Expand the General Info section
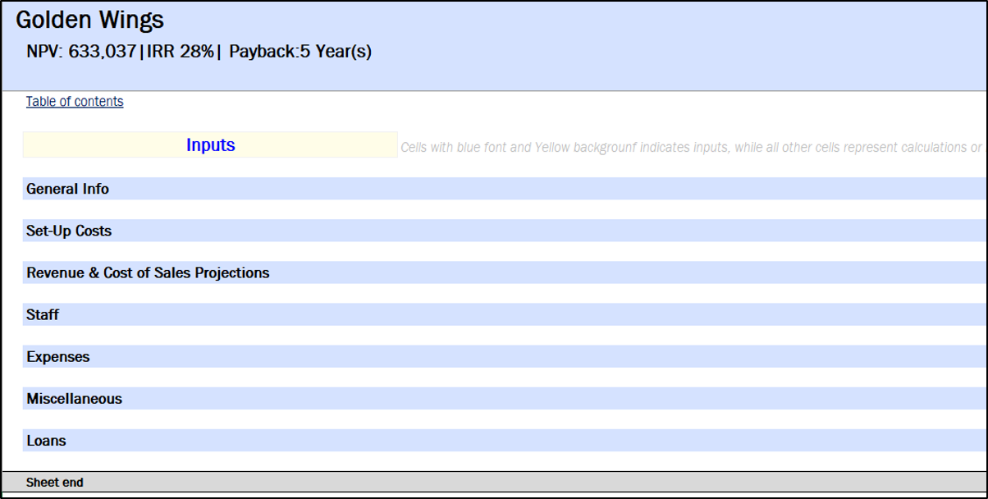The width and height of the screenshot is (988, 499). pyautogui.click(x=67, y=189)
